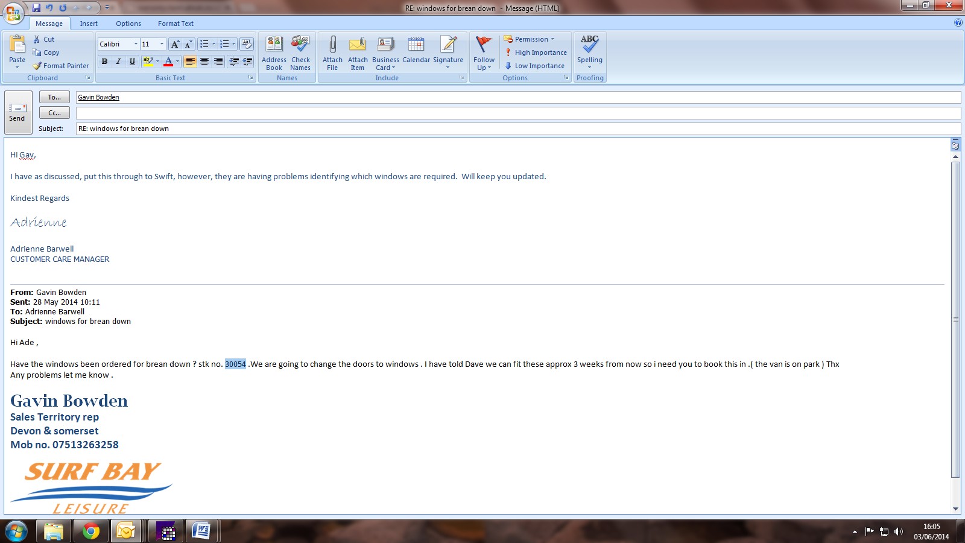The height and width of the screenshot is (543, 965).
Task: Open the Format Text tab
Action: tap(176, 24)
